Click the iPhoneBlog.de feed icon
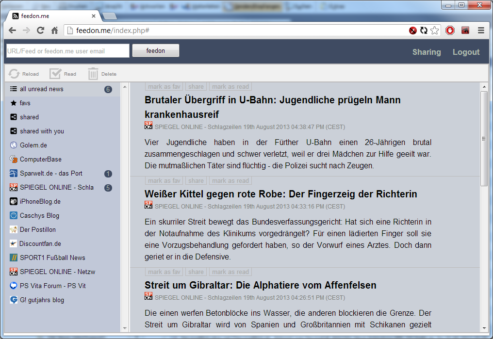 tap(14, 201)
